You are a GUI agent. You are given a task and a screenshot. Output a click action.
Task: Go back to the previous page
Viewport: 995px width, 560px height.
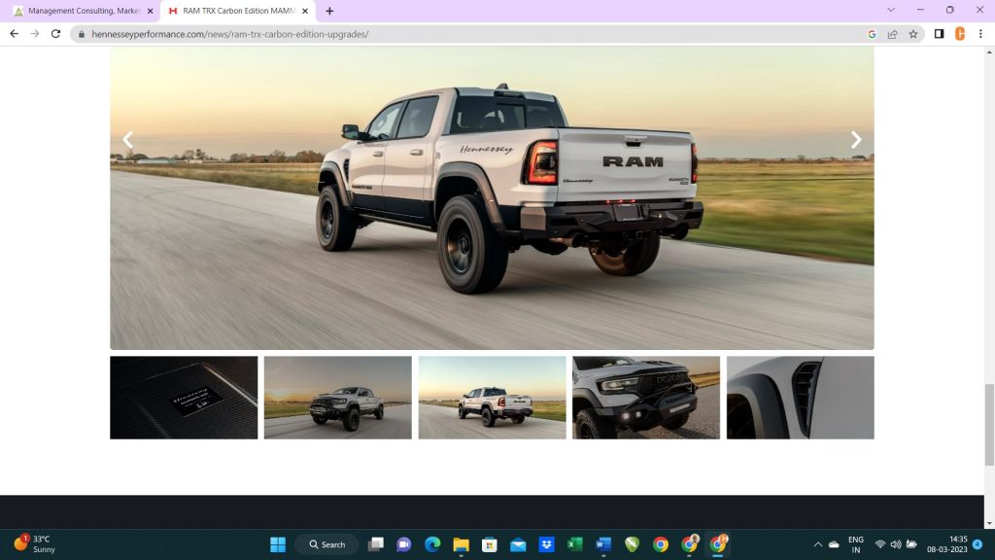(14, 34)
